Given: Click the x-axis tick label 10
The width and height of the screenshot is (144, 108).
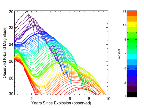Looking at the screenshot, I should 108,99.
